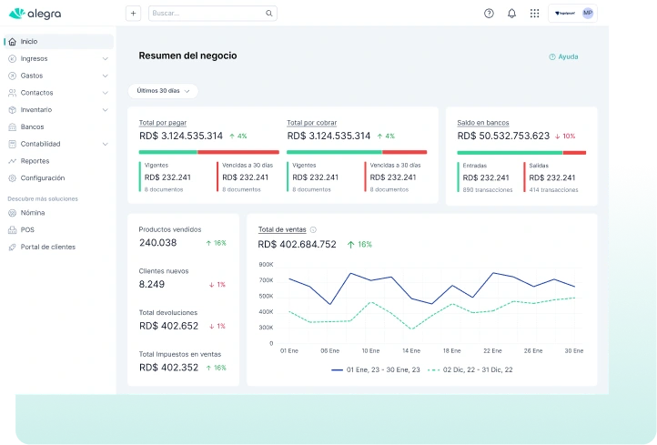Open the Últimos 30 días dropdown
Image resolution: width=657 pixels, height=445 pixels.
click(163, 91)
